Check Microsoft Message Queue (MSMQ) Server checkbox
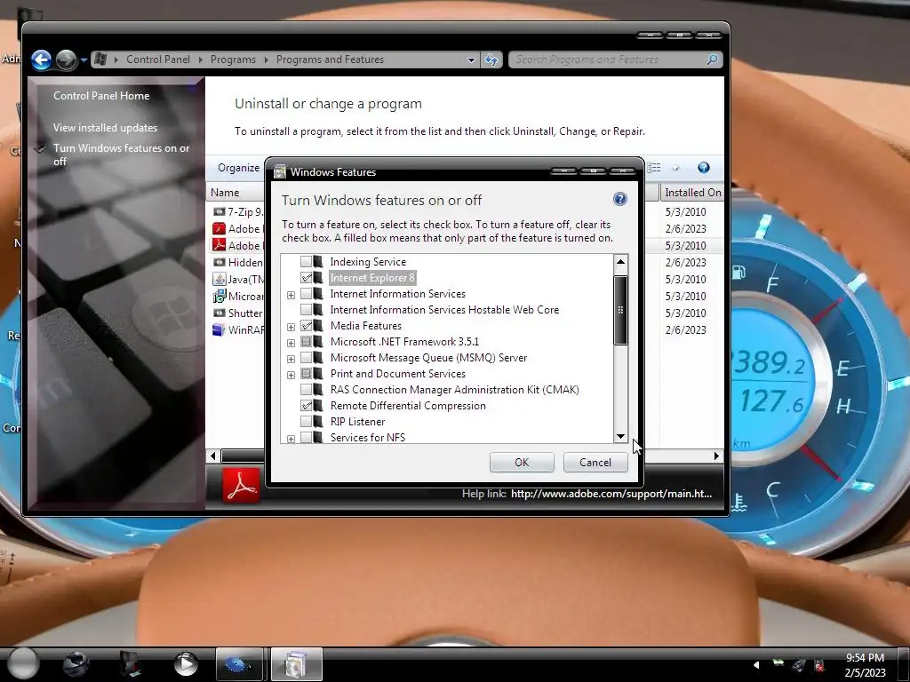The width and height of the screenshot is (910, 682). pyautogui.click(x=306, y=358)
